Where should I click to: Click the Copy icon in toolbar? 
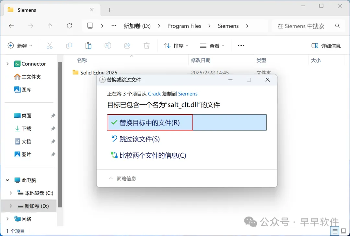[x=69, y=46]
